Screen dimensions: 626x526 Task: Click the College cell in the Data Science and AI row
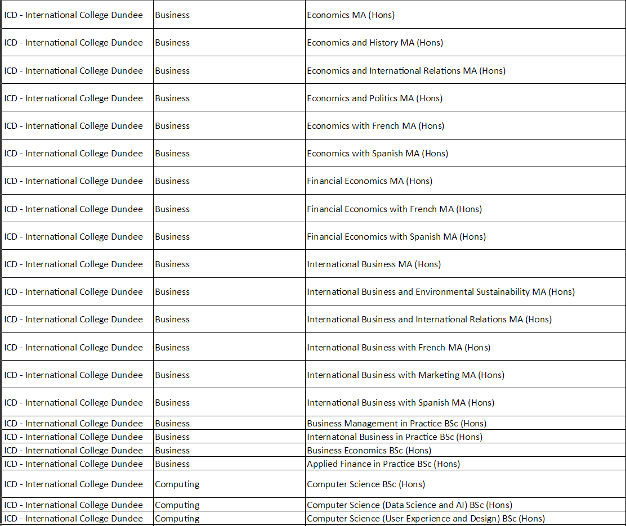coord(78,505)
